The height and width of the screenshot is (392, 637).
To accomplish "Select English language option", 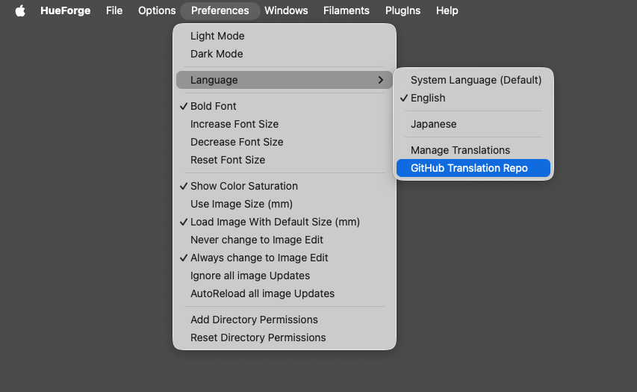I will [x=473, y=98].
